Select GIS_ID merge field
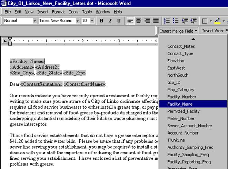This screenshot has width=228, height=169. click(x=193, y=82)
